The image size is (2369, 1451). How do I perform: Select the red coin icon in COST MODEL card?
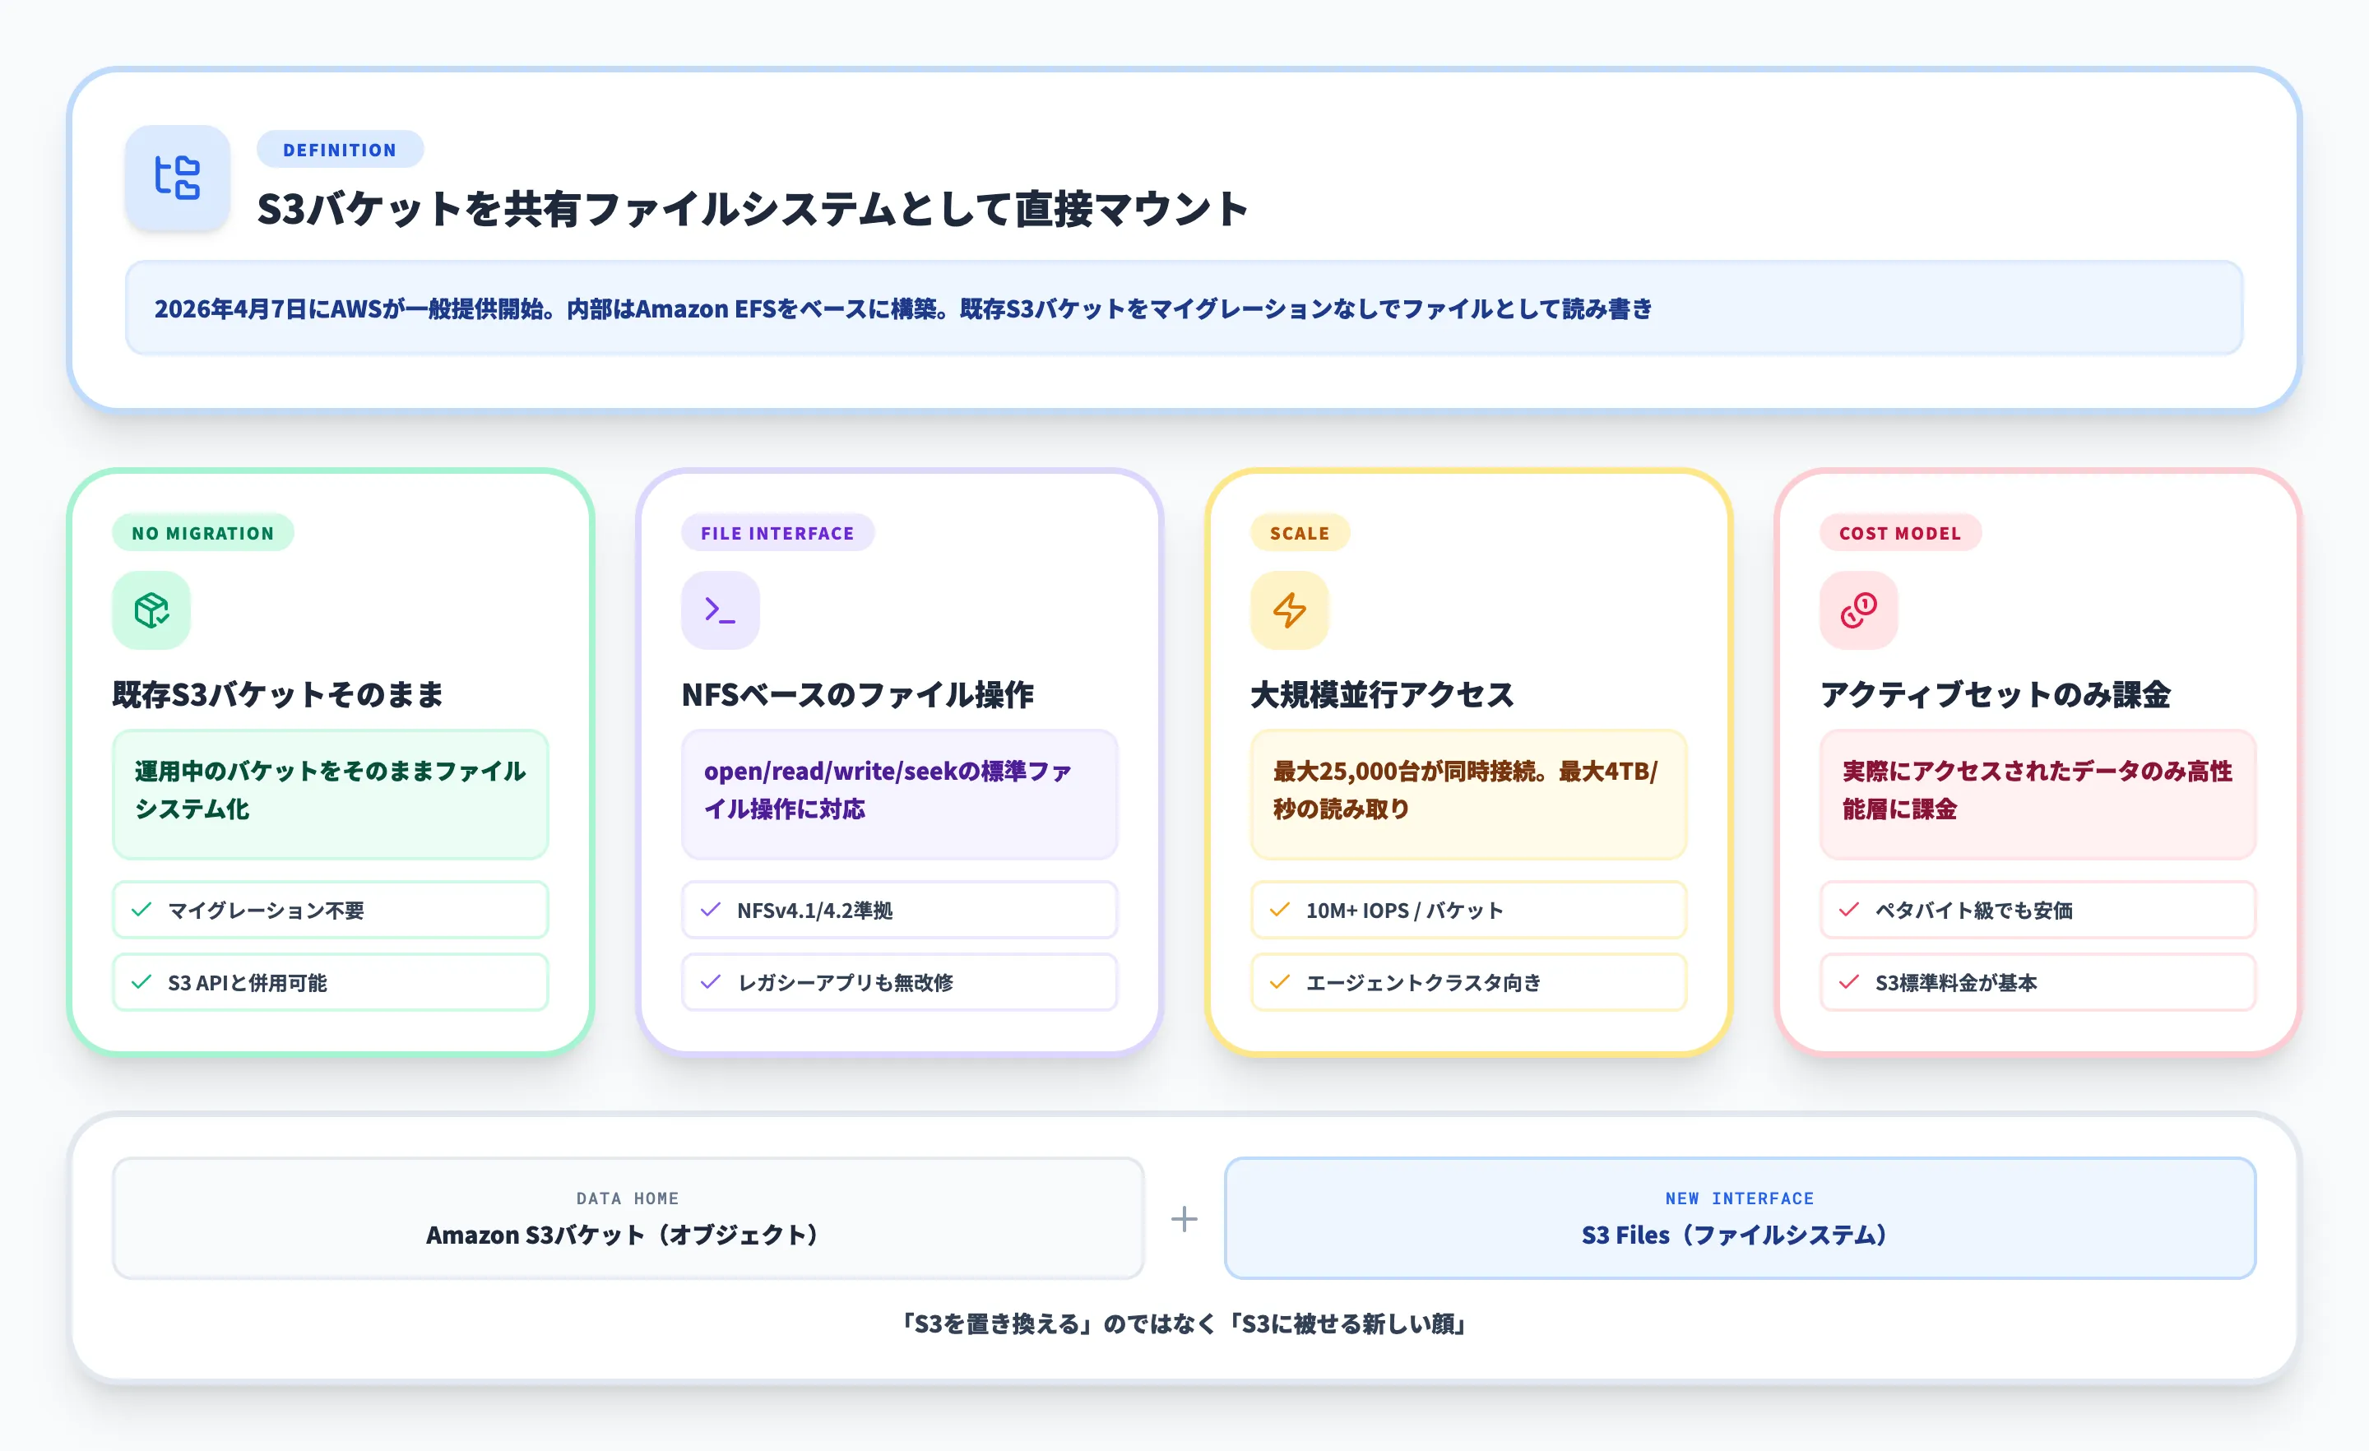pos(1857,609)
